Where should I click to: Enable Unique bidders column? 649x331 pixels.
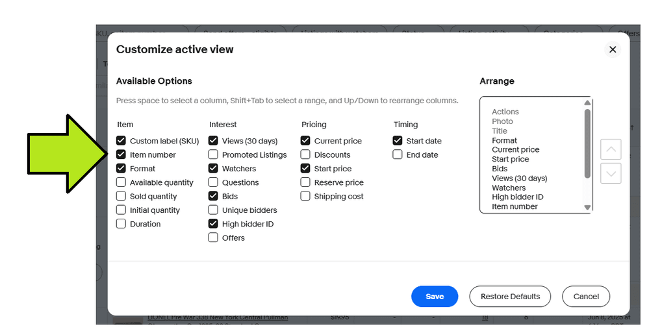[213, 210]
